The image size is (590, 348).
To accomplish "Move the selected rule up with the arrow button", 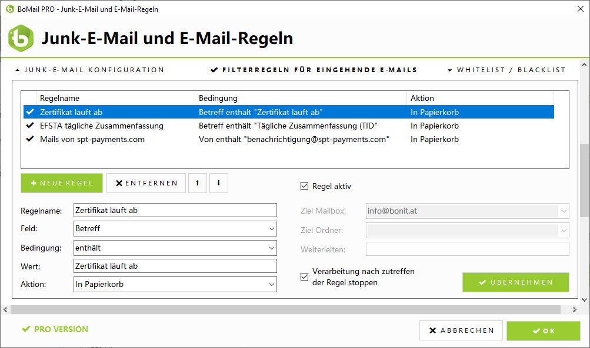I will [198, 183].
